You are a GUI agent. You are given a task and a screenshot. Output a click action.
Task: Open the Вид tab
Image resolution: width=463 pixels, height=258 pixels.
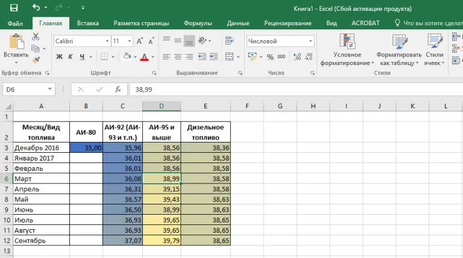(332, 23)
